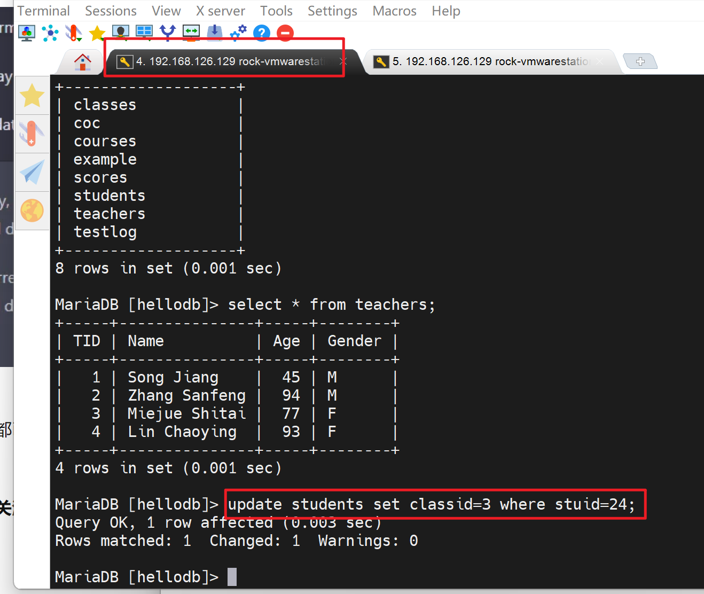Click the Session icon in the top toolbar
704x594 pixels.
pyautogui.click(x=26, y=33)
